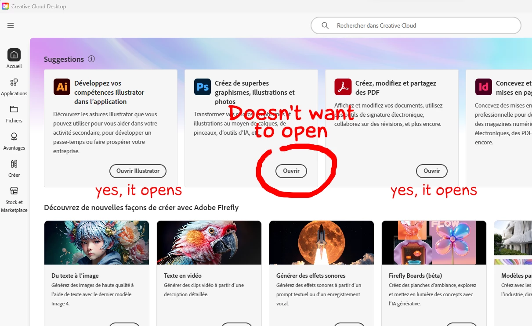
Task: Open Avantages in the sidebar
Action: pyautogui.click(x=14, y=141)
